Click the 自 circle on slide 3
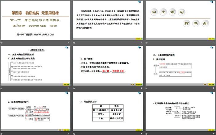 point(154,12)
